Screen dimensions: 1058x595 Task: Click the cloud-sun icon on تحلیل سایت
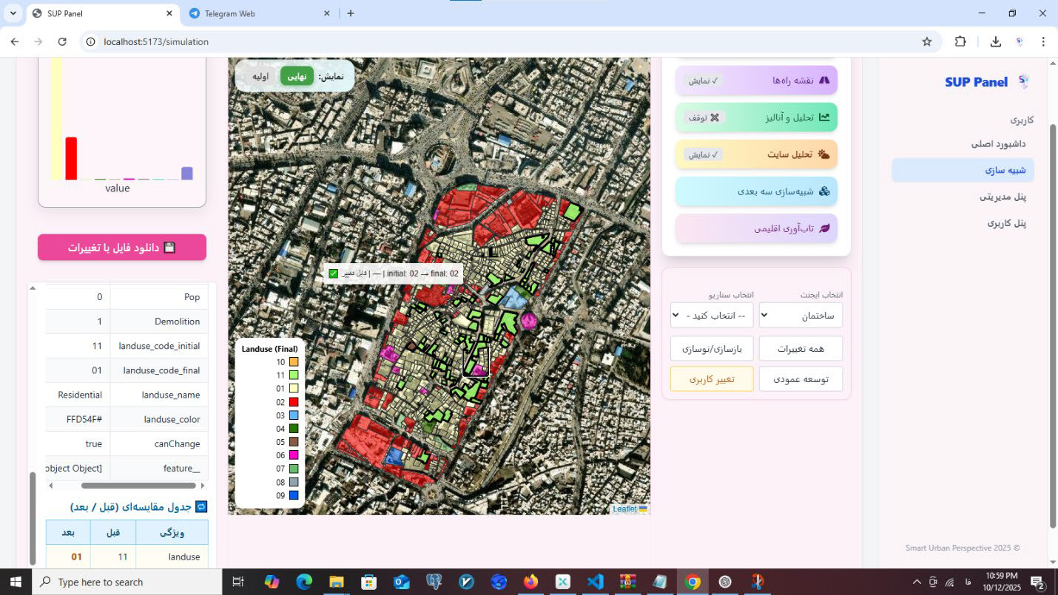pos(823,154)
